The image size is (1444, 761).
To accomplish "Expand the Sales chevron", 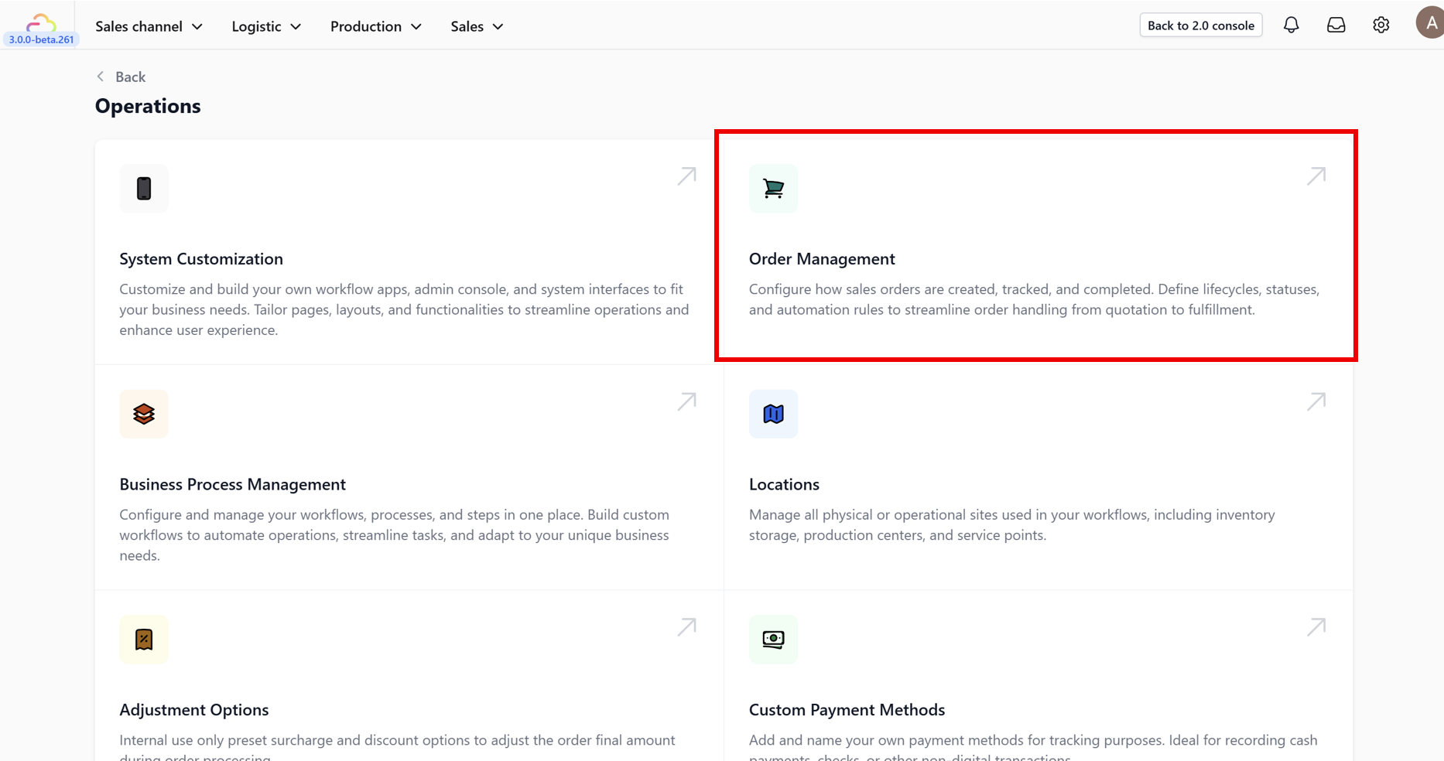I will [498, 26].
